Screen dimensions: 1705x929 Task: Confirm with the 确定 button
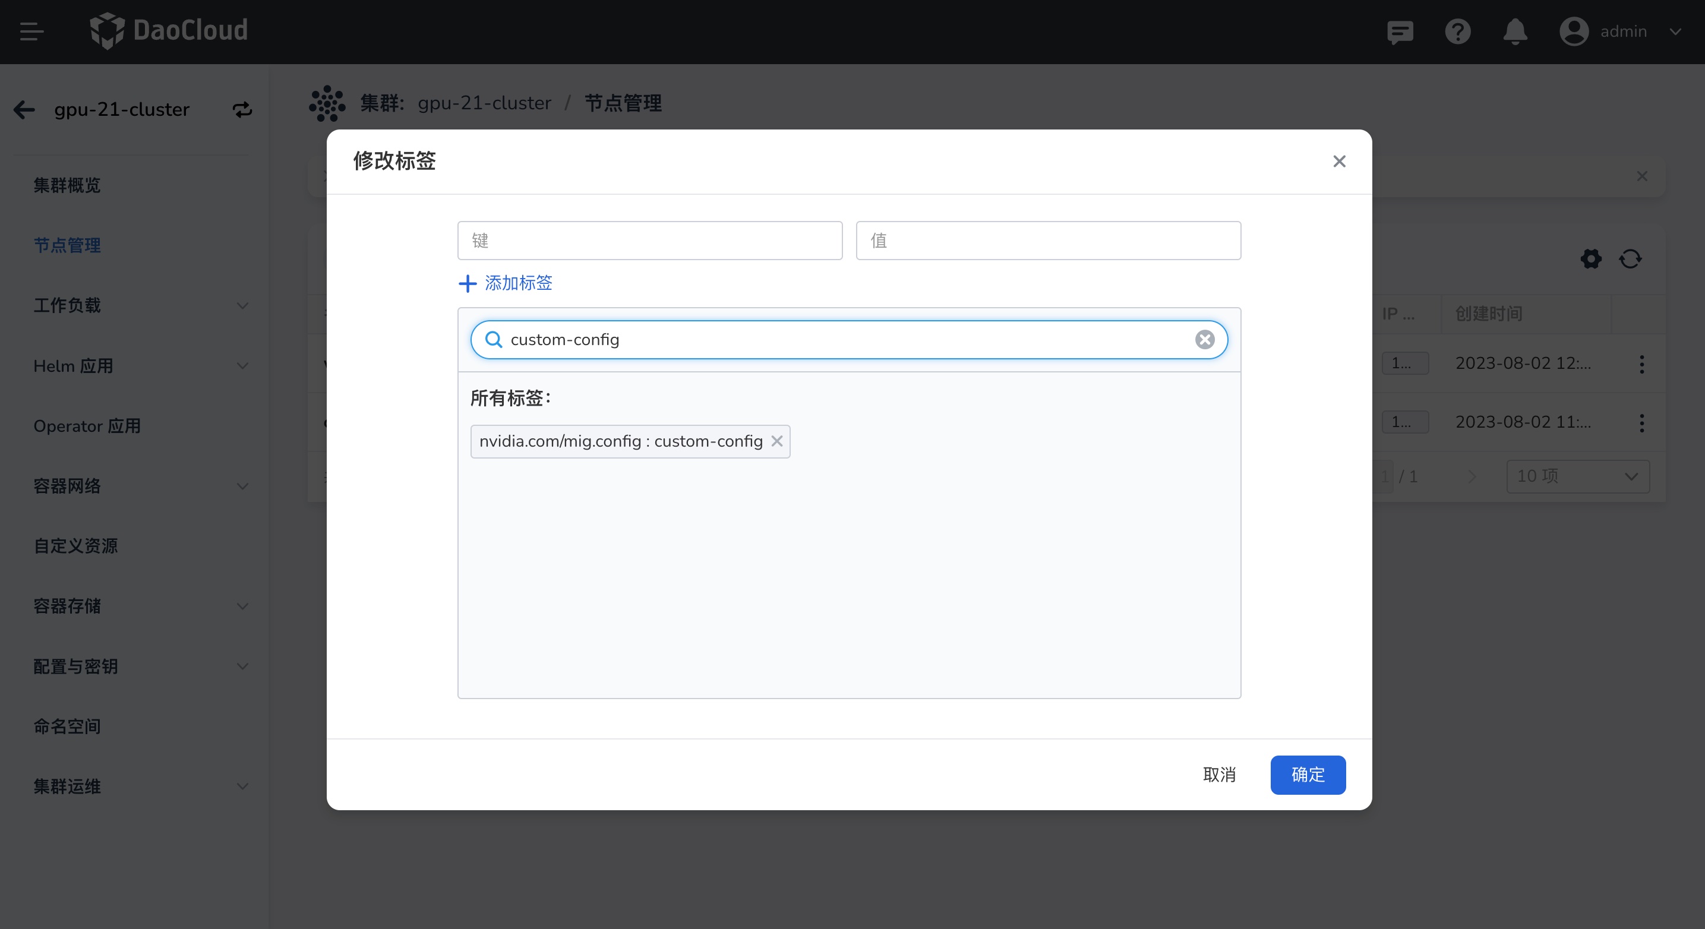tap(1308, 775)
